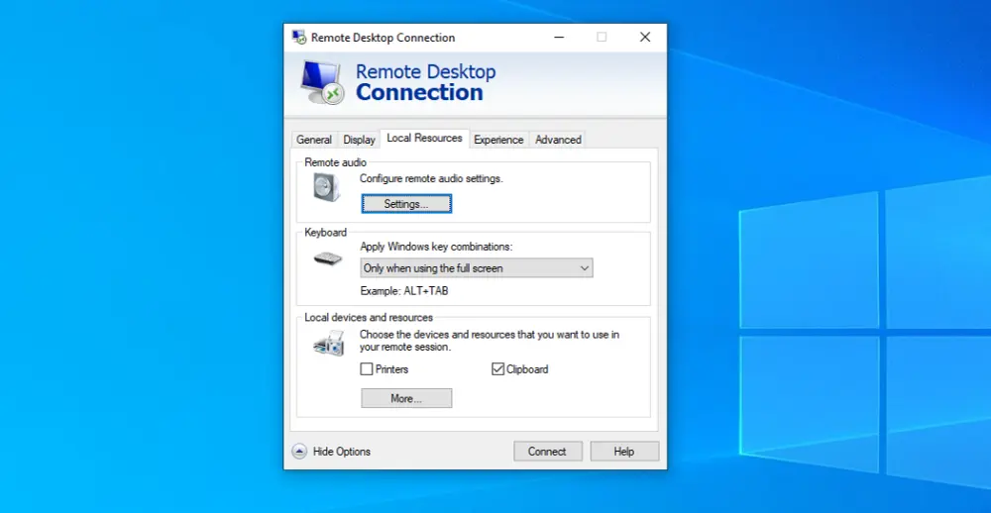
Task: Click 'Apply Windows key combinations:' label
Action: [436, 247]
